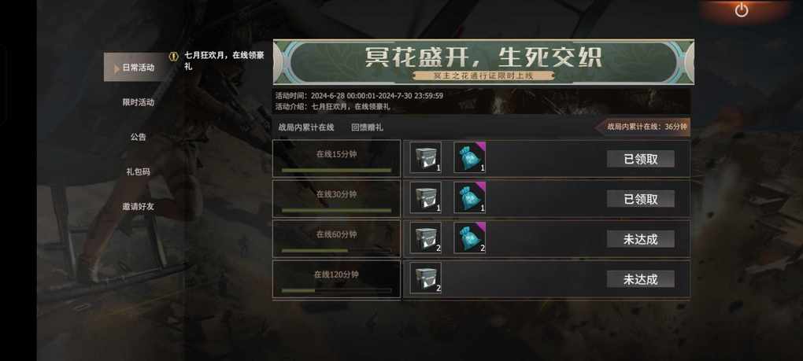Viewport: 803px width, 361px height.
Task: Select the blue pouch in 在线30分钟 row
Action: click(x=470, y=198)
